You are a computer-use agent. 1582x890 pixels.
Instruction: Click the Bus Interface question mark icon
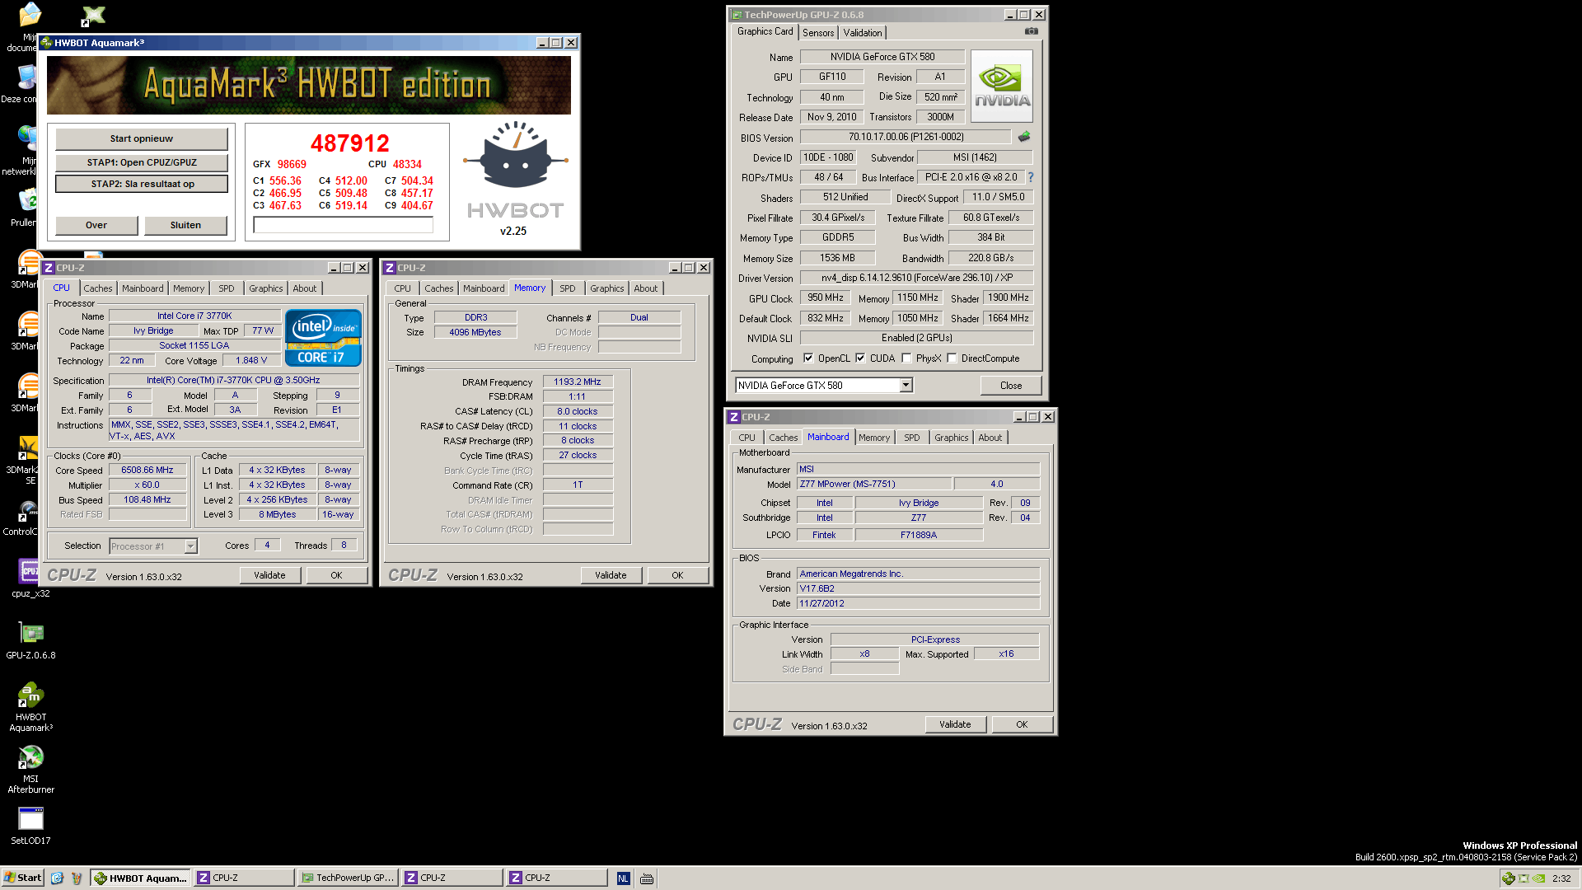(x=1030, y=177)
